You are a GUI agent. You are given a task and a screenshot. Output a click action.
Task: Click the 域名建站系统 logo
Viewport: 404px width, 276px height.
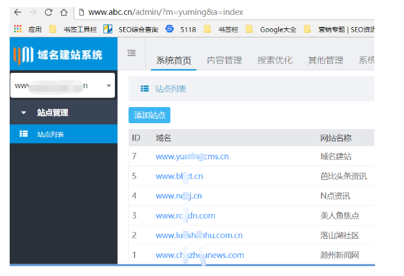click(x=58, y=55)
